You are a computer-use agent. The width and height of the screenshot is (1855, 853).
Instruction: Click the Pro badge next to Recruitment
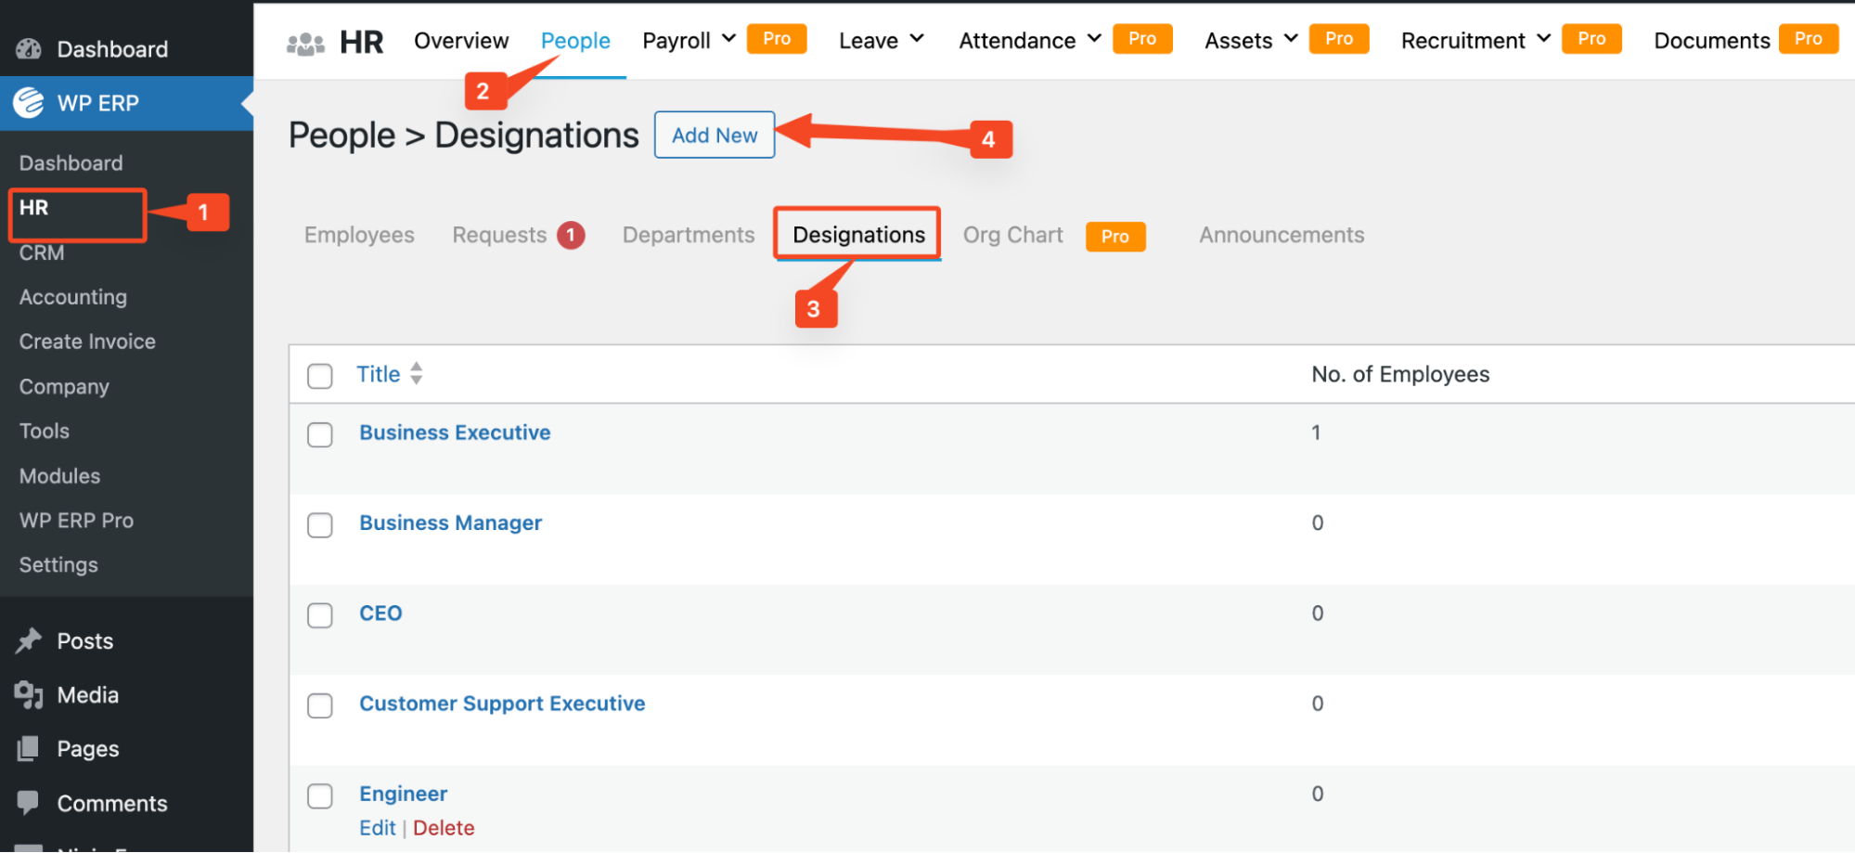pos(1591,39)
